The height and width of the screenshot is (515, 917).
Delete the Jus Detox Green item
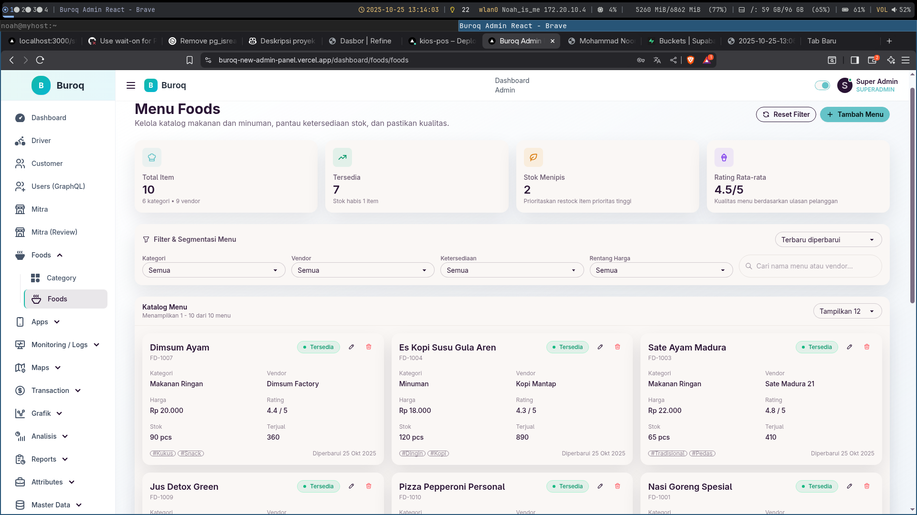pyautogui.click(x=369, y=486)
